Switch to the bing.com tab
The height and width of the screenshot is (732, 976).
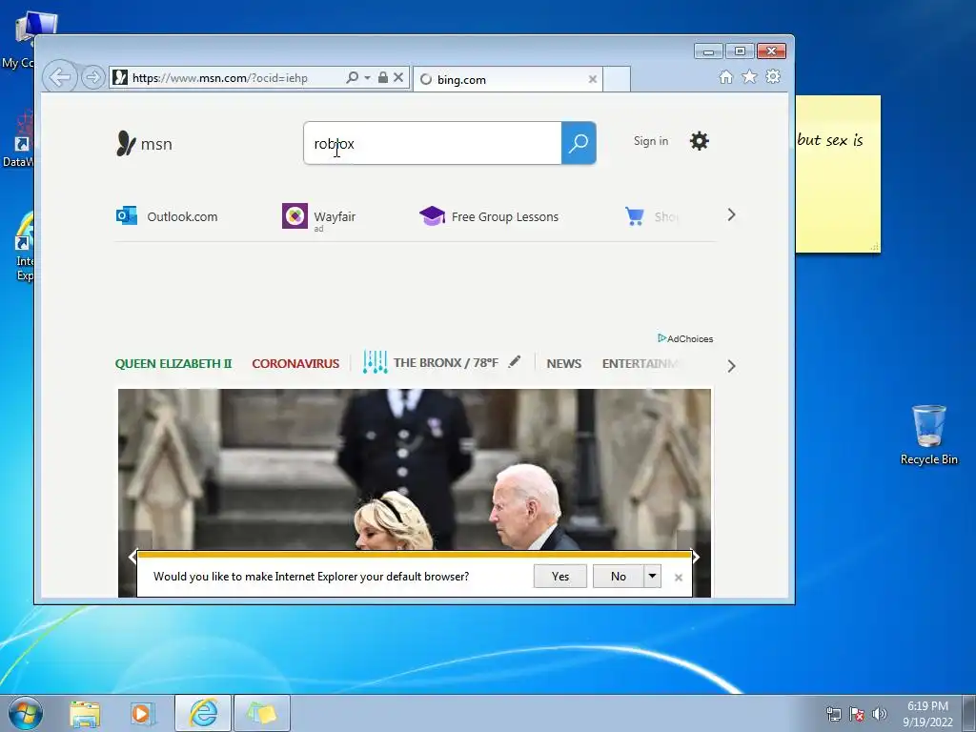(507, 79)
